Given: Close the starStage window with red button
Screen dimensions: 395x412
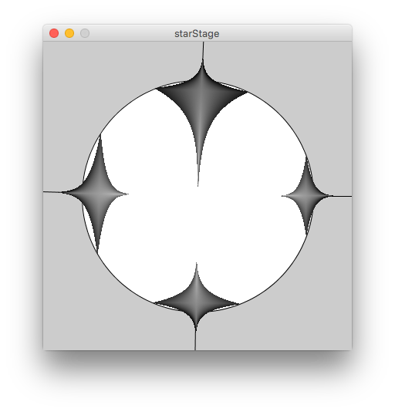Looking at the screenshot, I should tap(54, 33).
